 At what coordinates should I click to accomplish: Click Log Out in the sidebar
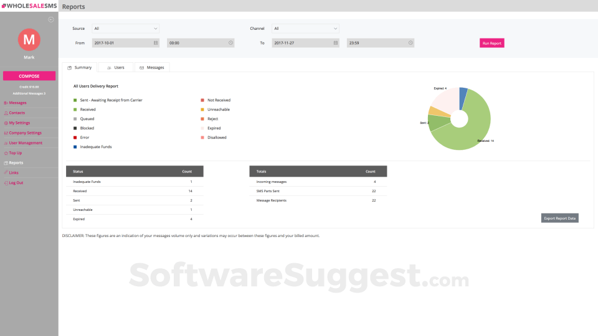pos(16,182)
